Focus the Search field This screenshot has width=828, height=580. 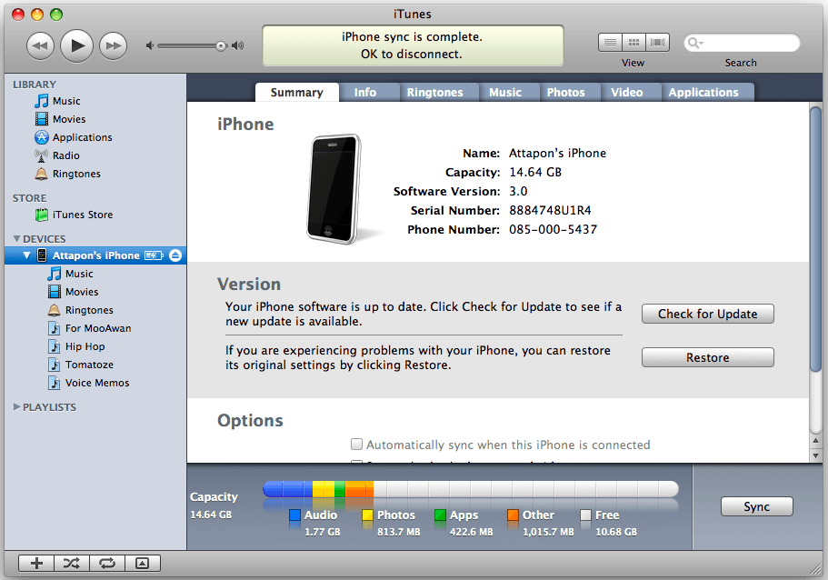[x=742, y=43]
